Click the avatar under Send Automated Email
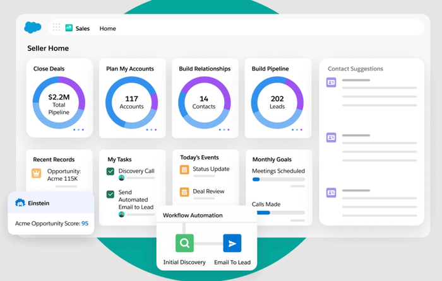 [121, 214]
